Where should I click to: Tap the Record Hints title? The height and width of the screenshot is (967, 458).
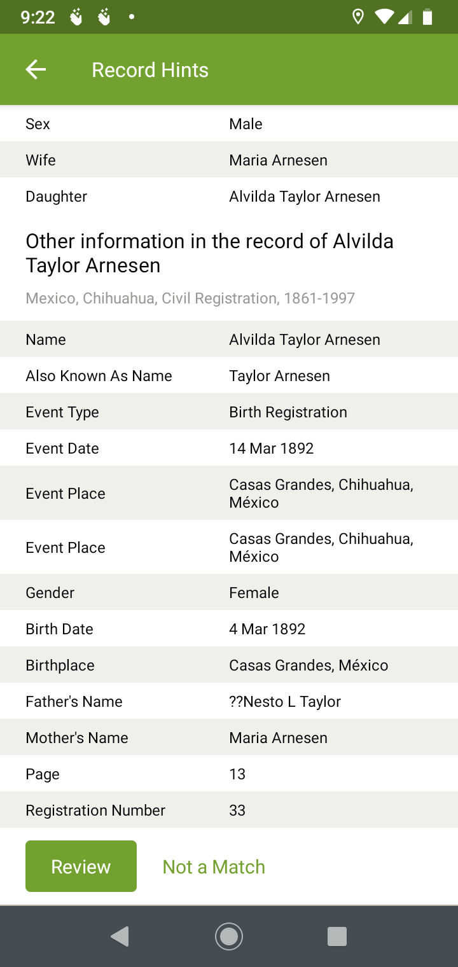click(150, 69)
